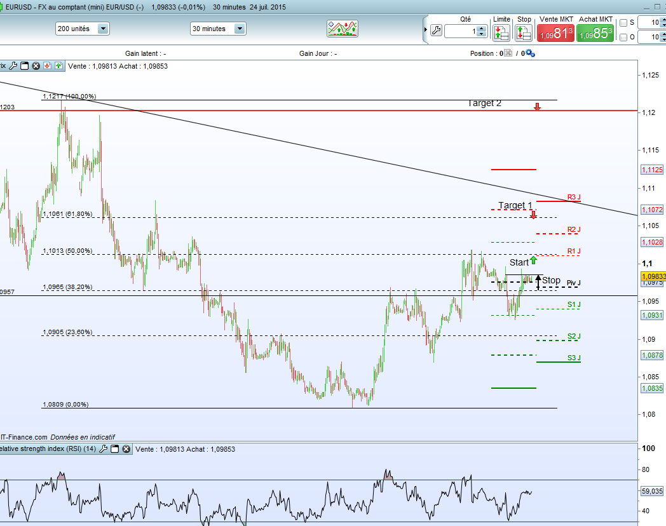Viewport: 666px width, 526px height.
Task: Collapse order panel with black triangle
Action: tap(426, 30)
